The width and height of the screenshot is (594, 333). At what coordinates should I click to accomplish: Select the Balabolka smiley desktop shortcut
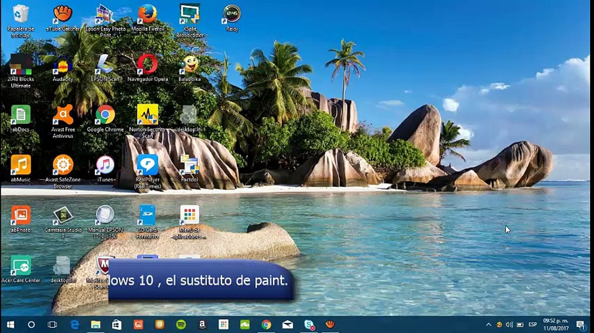[x=190, y=68]
